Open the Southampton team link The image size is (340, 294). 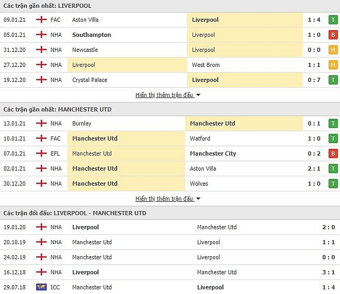(x=92, y=35)
